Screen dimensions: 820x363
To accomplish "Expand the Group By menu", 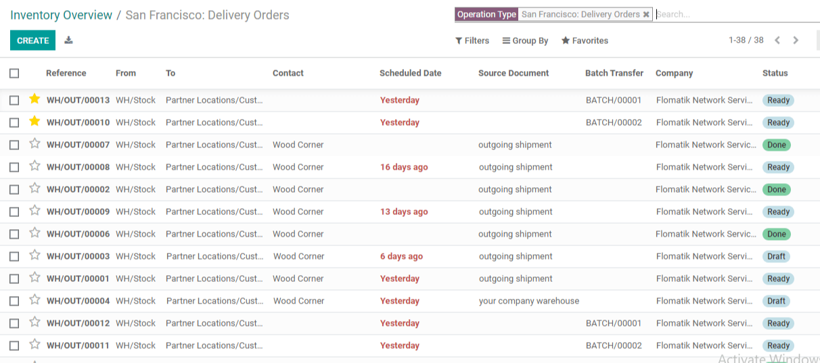I will [x=525, y=41].
